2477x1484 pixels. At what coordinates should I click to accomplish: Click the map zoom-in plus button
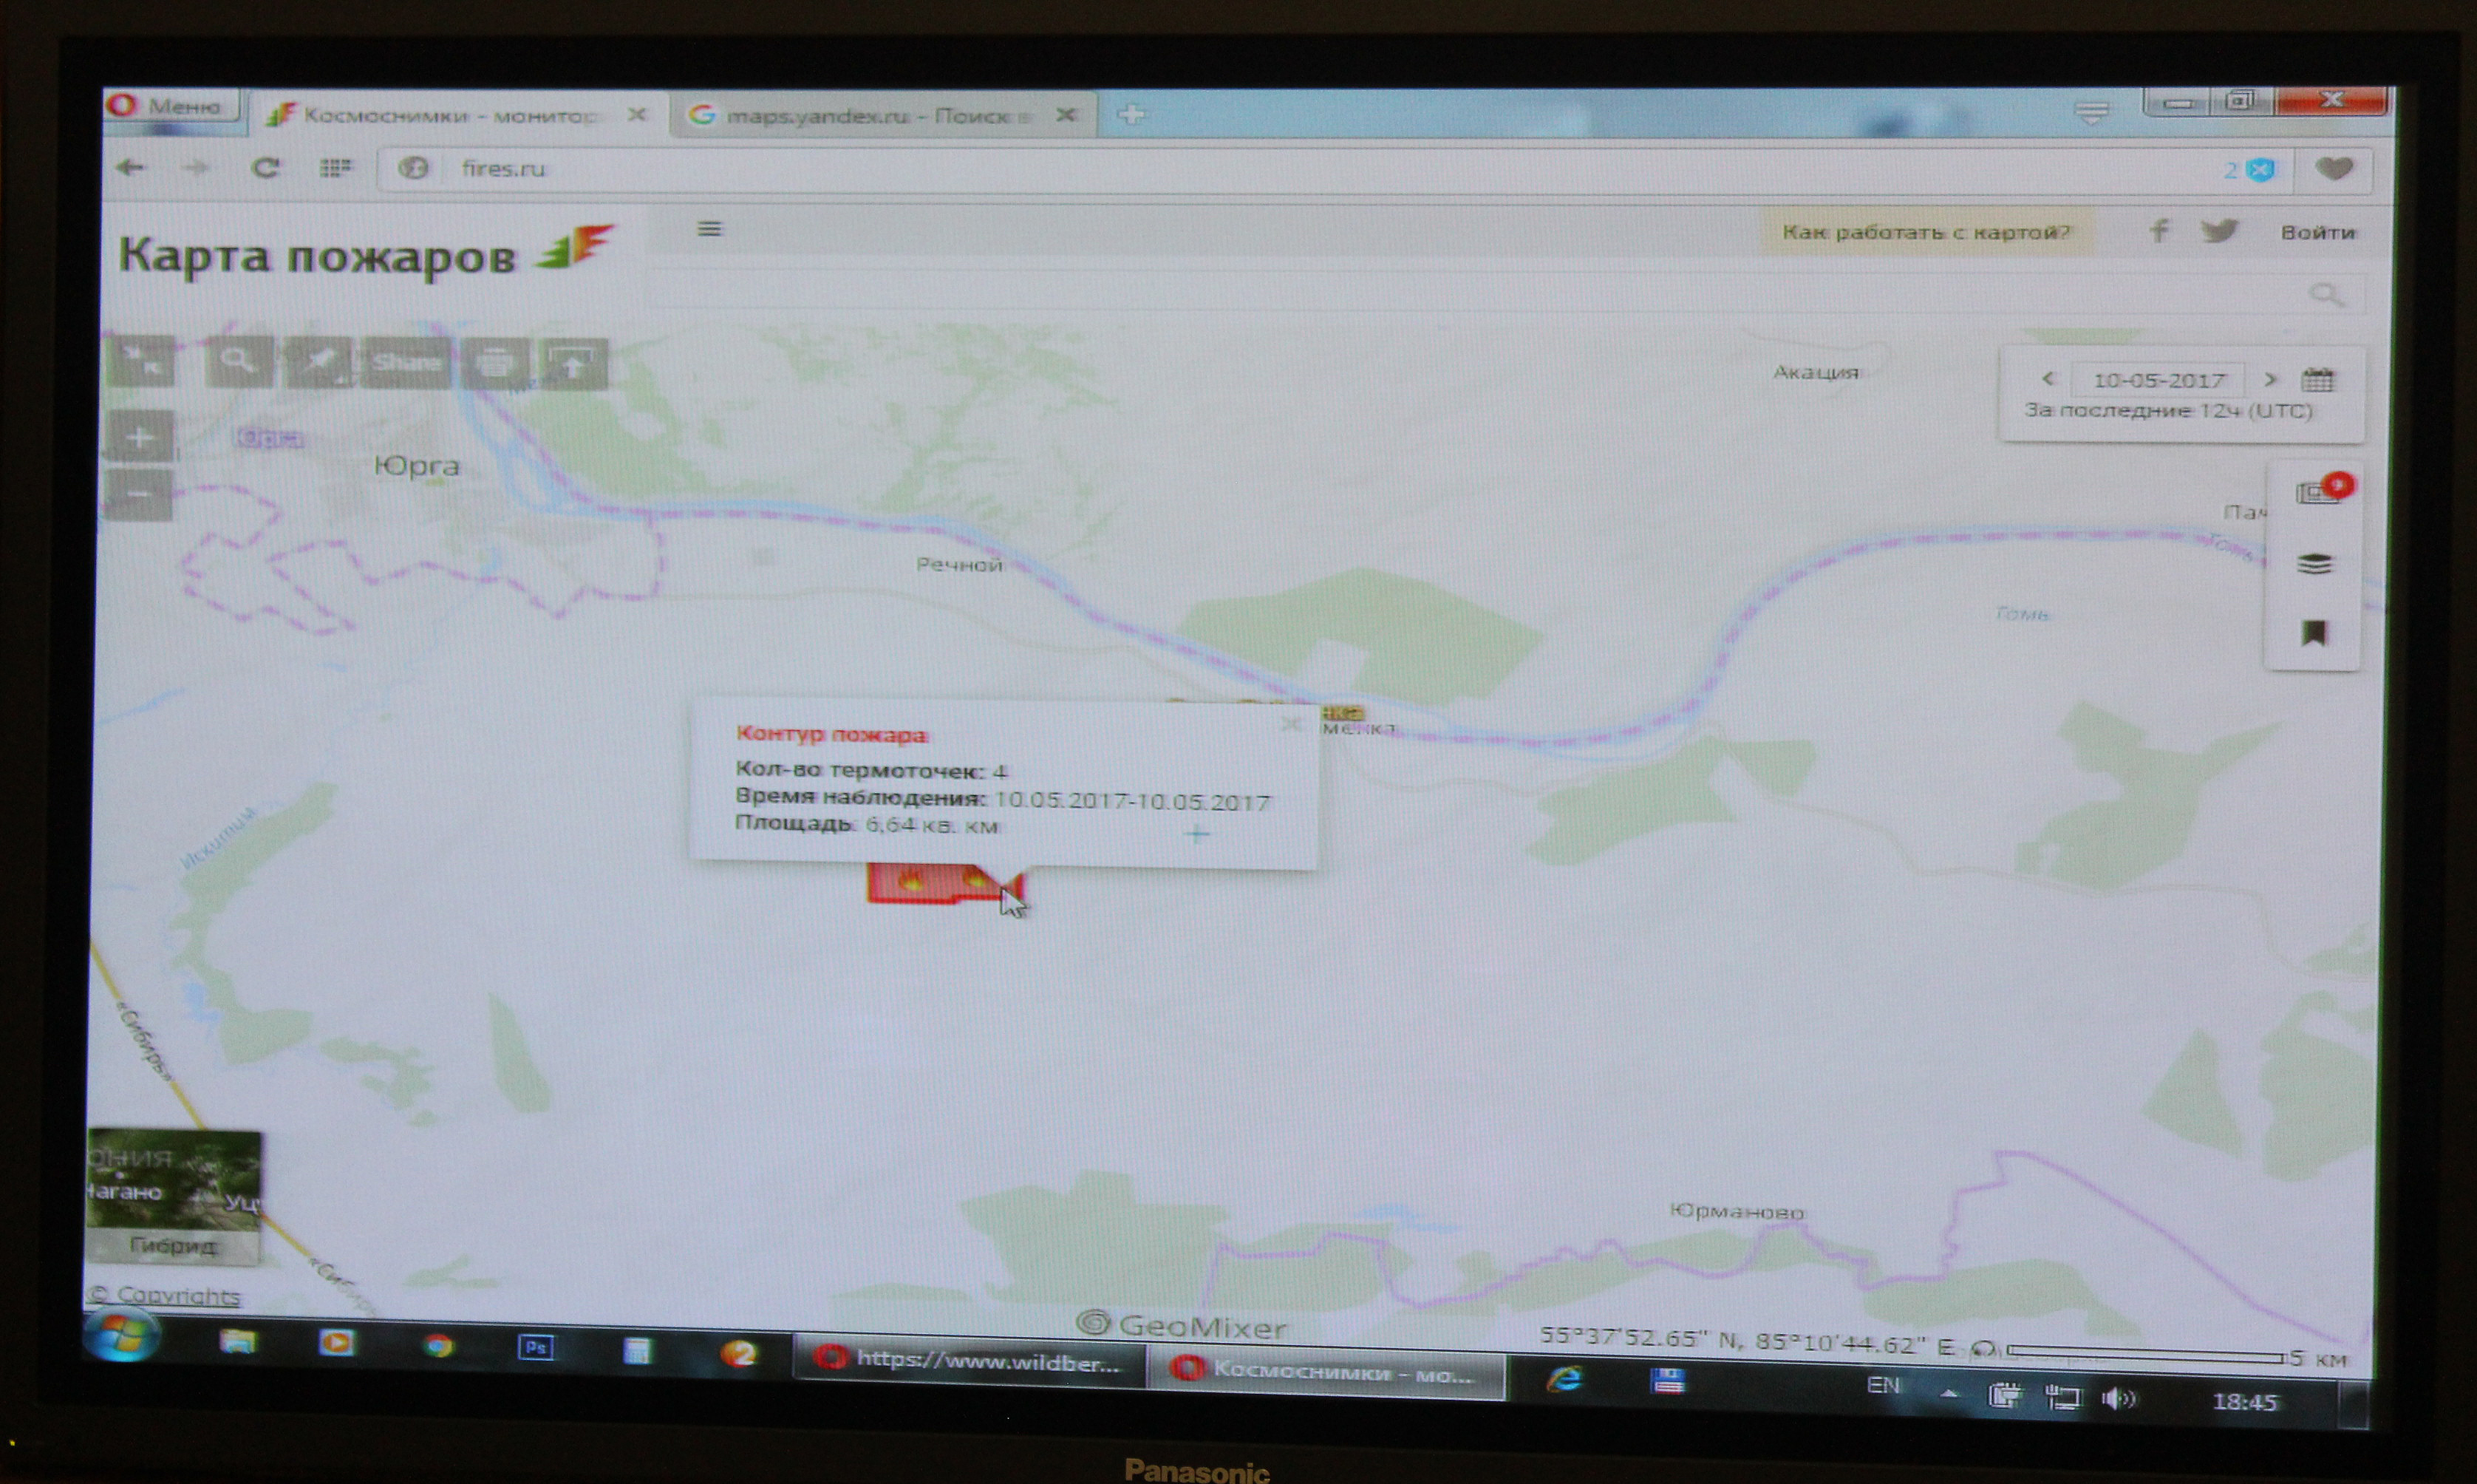point(139,437)
